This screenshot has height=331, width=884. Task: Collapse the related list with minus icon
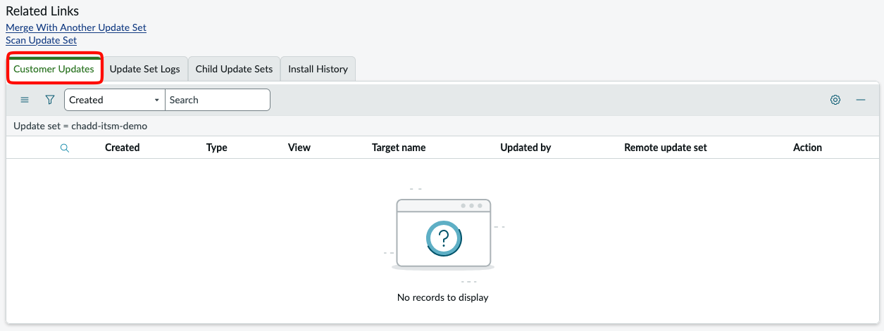[x=861, y=100]
